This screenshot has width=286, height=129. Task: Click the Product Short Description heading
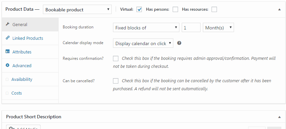34,117
